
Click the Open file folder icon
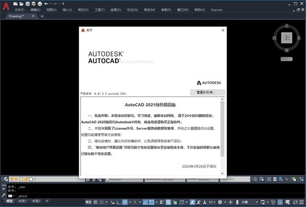click(22, 4)
